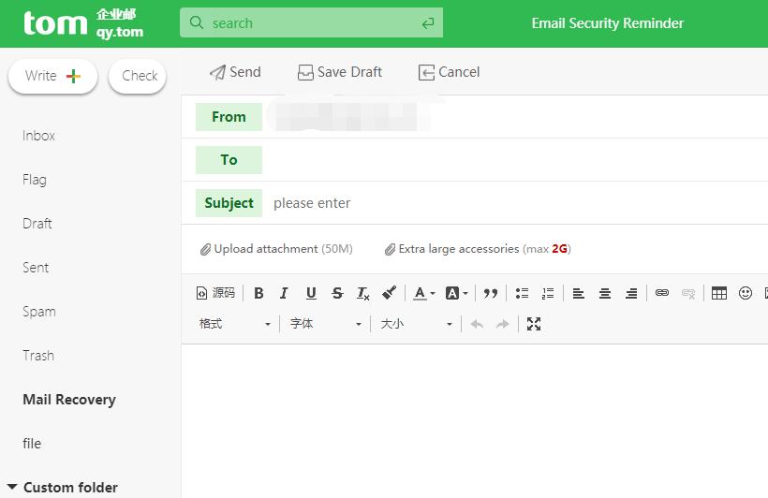Open the background color picker
The width and height of the screenshot is (768, 498).
(x=456, y=293)
